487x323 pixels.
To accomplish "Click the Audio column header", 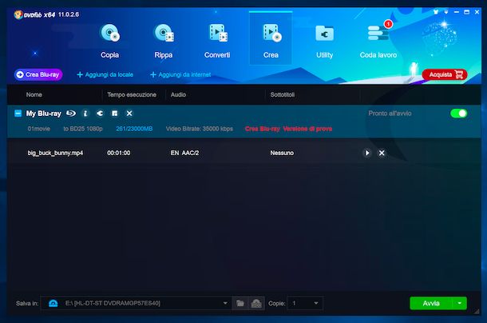I will tap(178, 94).
